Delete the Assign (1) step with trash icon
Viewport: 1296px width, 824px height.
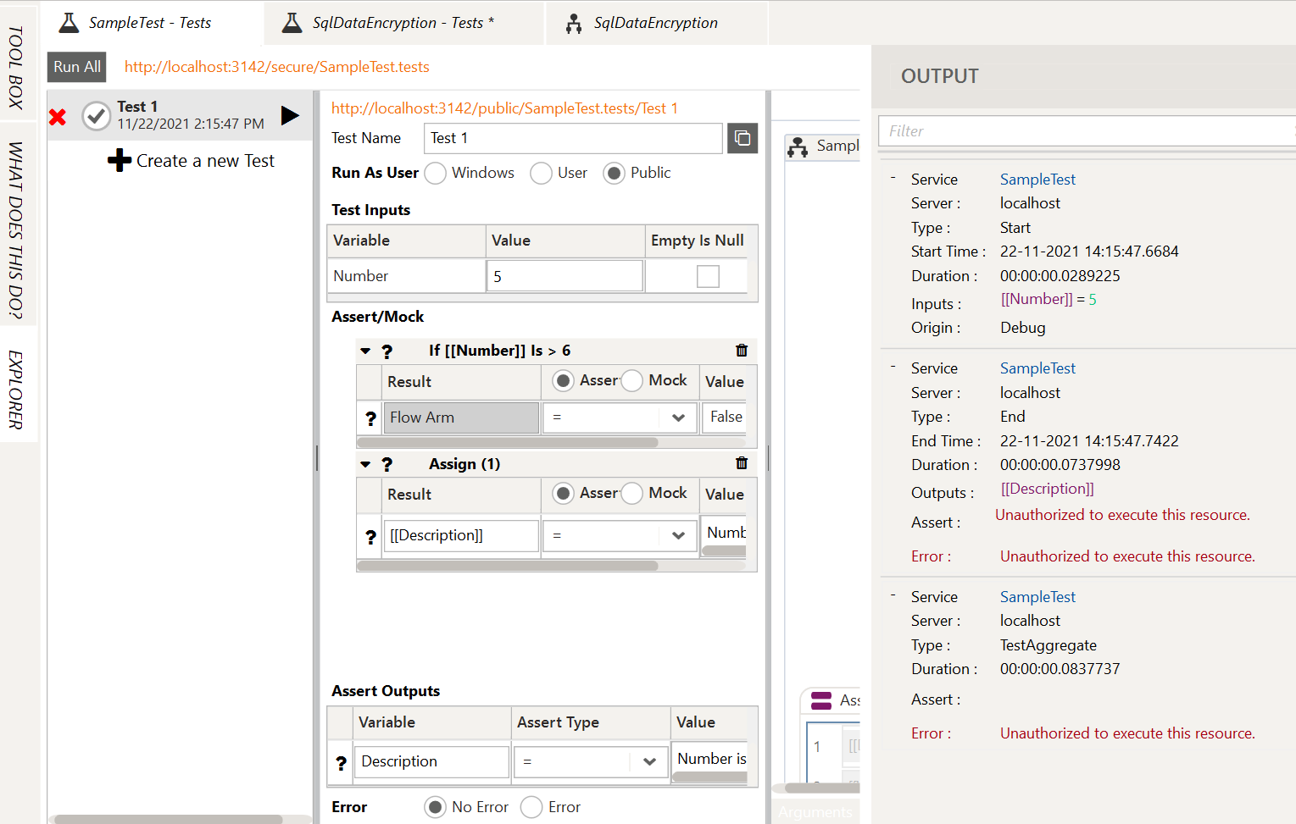coord(742,463)
